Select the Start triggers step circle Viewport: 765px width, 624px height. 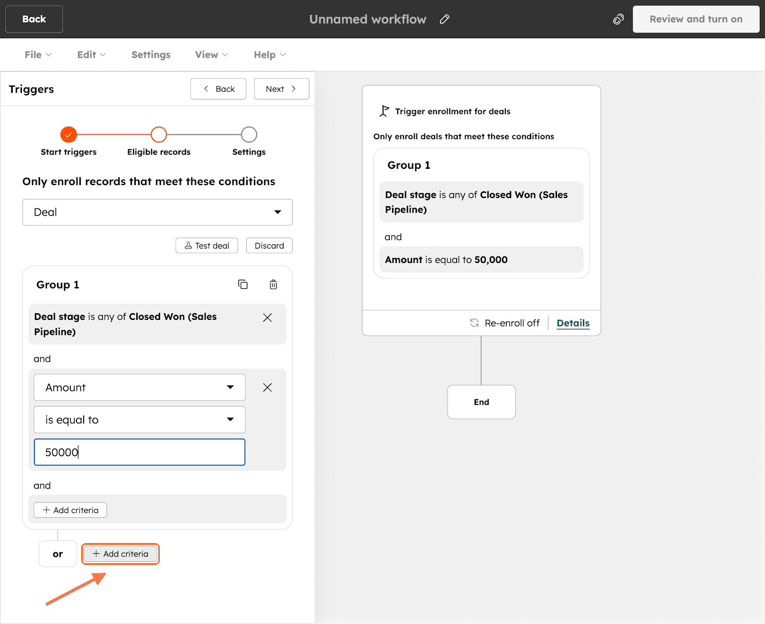click(x=69, y=135)
